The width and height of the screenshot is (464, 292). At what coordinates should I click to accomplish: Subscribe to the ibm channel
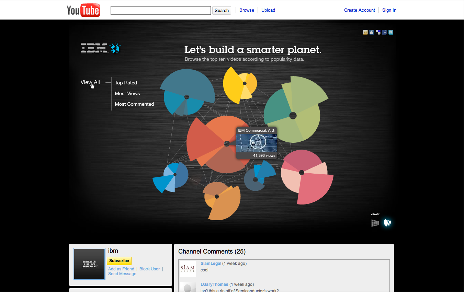(119, 261)
